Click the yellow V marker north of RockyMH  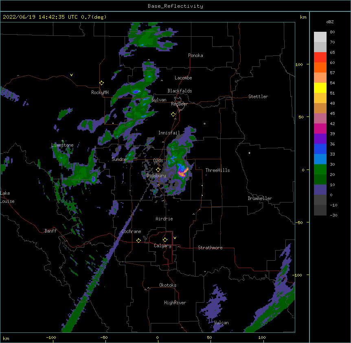(71, 75)
